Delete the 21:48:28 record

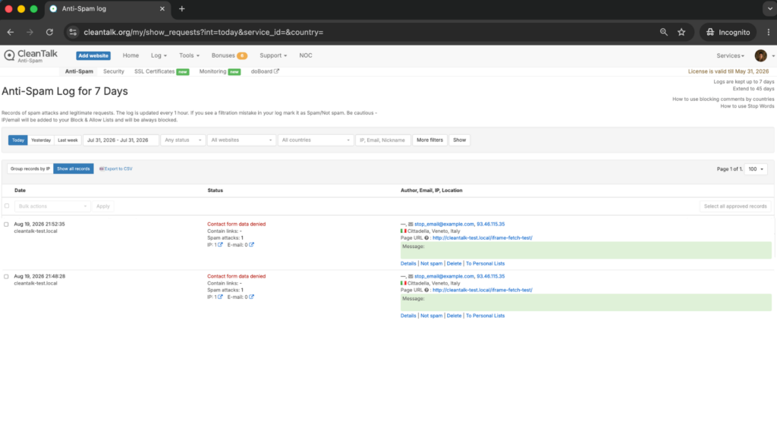454,316
